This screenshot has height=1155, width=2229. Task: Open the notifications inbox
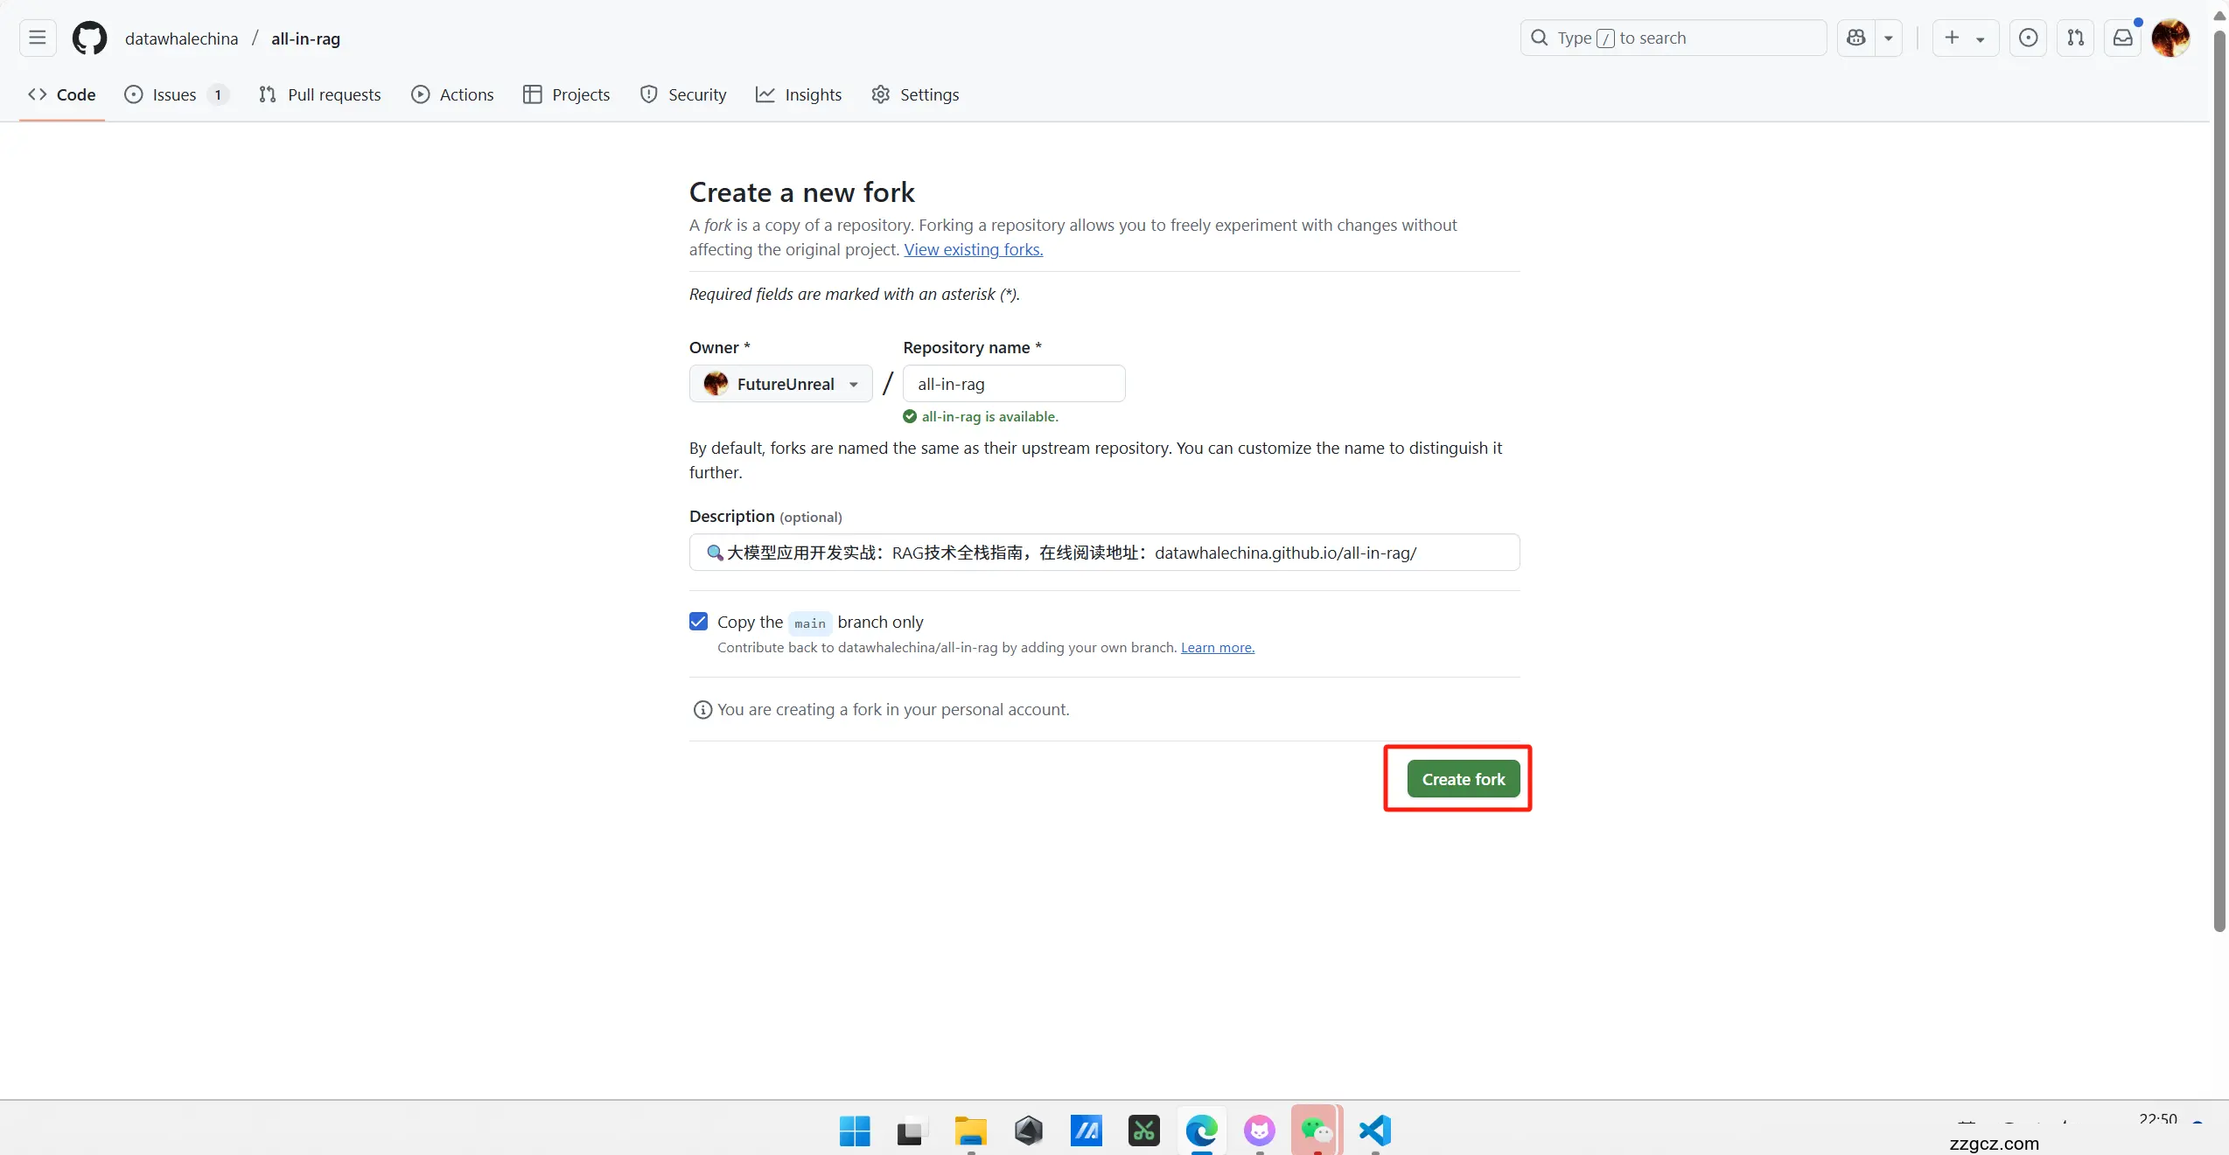coord(2122,38)
